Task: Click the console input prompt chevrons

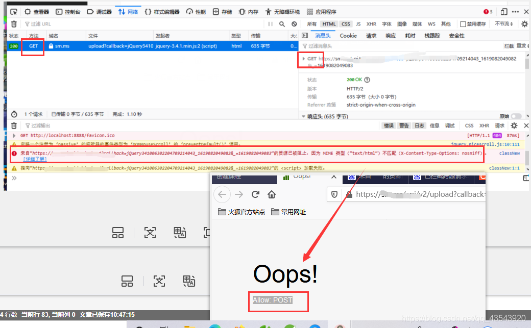Action: 14,178
